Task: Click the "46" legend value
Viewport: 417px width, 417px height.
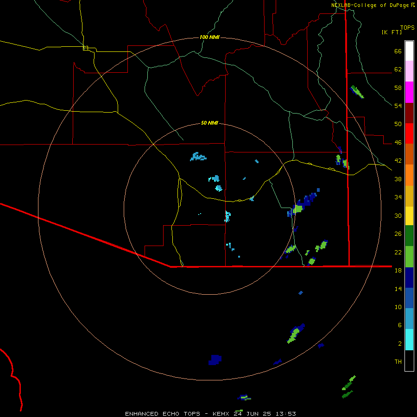Action: 398,143
